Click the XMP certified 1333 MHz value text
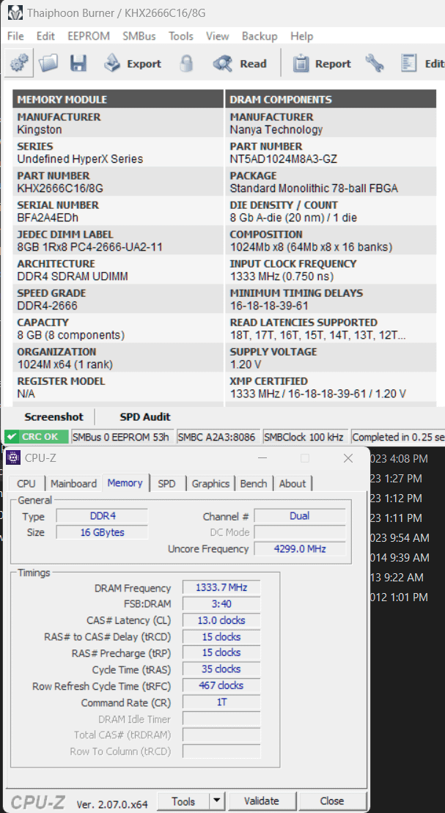Image resolution: width=445 pixels, height=813 pixels. pyautogui.click(x=318, y=394)
